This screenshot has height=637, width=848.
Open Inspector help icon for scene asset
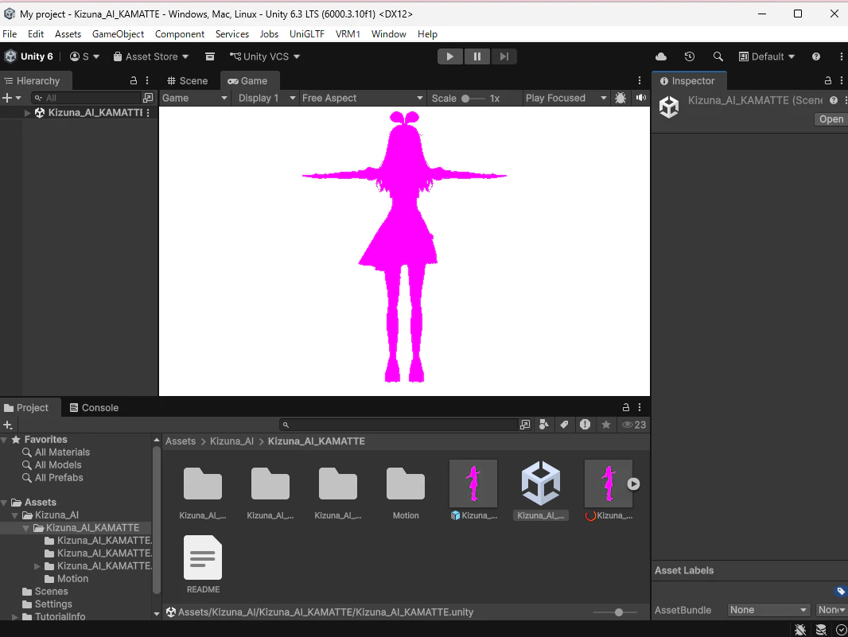tap(834, 100)
